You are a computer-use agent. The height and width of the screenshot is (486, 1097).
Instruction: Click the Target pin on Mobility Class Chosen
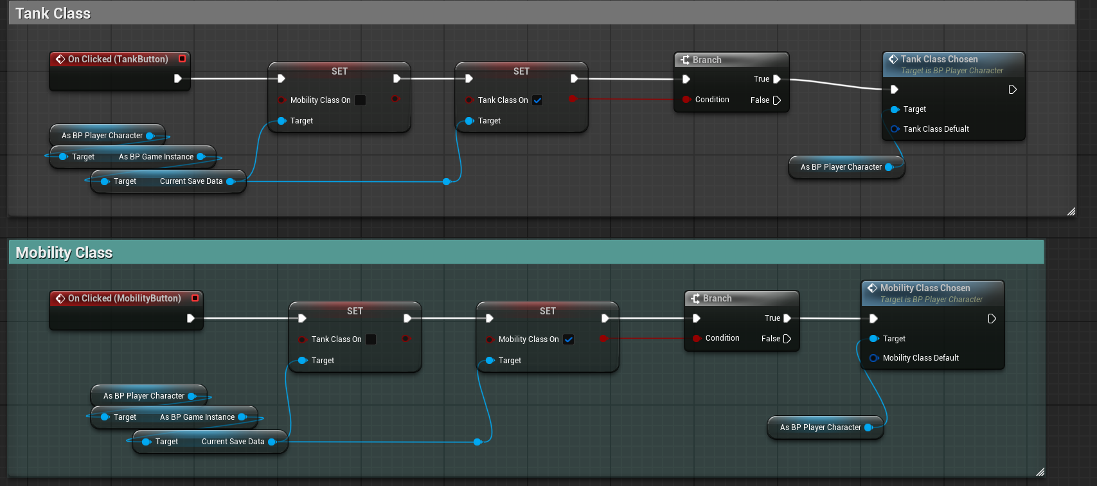click(x=874, y=339)
